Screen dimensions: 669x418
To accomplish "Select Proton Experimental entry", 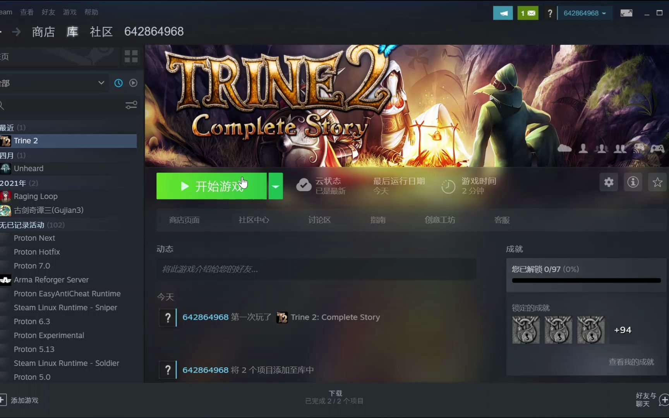I will point(68,336).
